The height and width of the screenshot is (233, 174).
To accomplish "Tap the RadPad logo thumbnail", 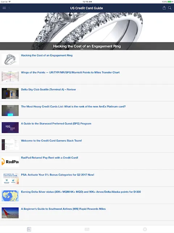I will 10,162.
